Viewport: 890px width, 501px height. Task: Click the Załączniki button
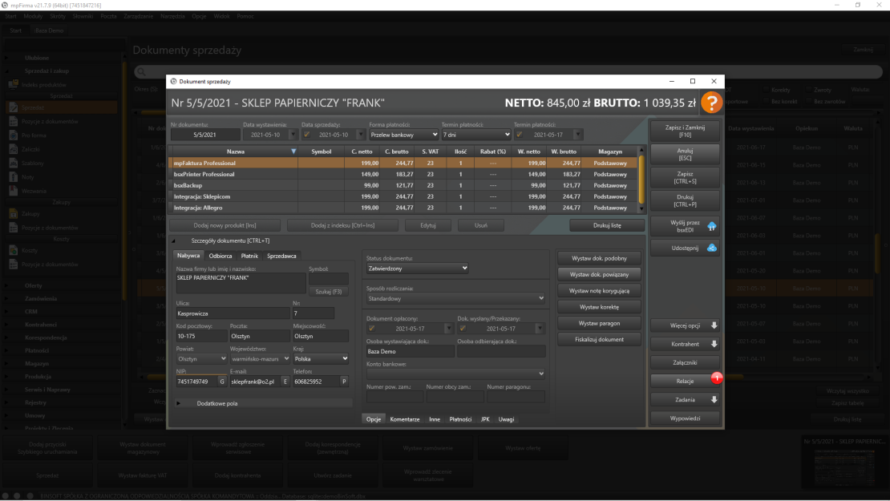[x=685, y=362]
